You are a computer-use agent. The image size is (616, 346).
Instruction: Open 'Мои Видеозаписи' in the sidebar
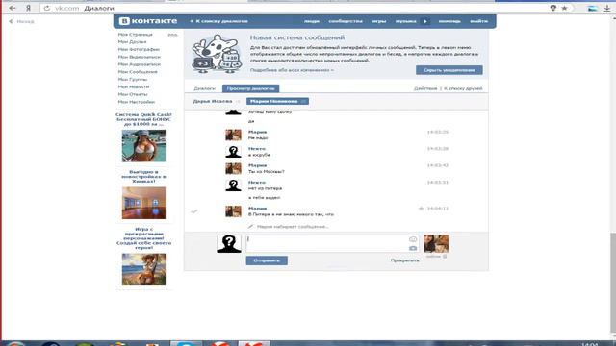tap(139, 57)
